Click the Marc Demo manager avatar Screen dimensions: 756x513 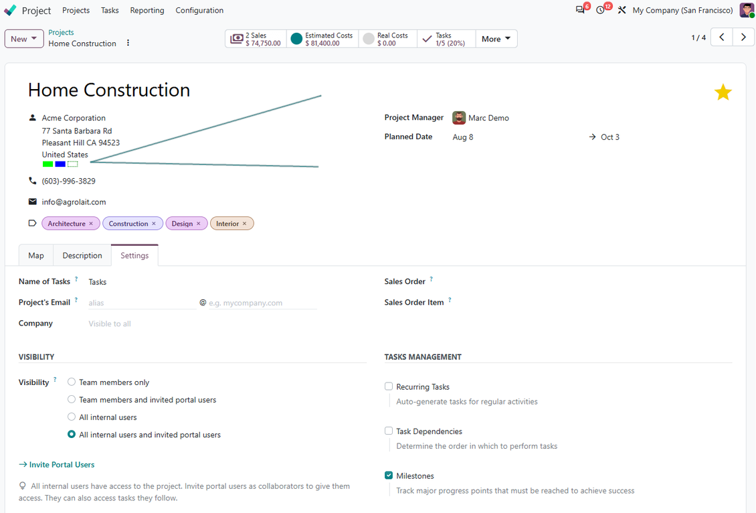[459, 118]
